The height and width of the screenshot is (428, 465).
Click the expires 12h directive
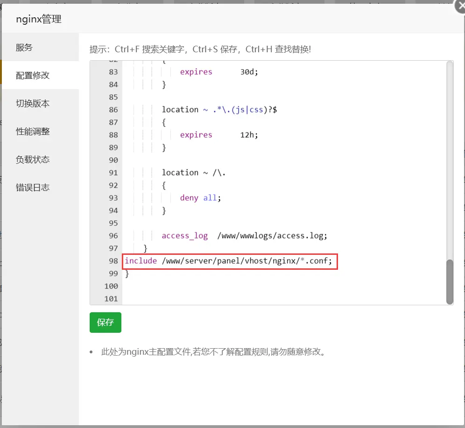(196, 134)
